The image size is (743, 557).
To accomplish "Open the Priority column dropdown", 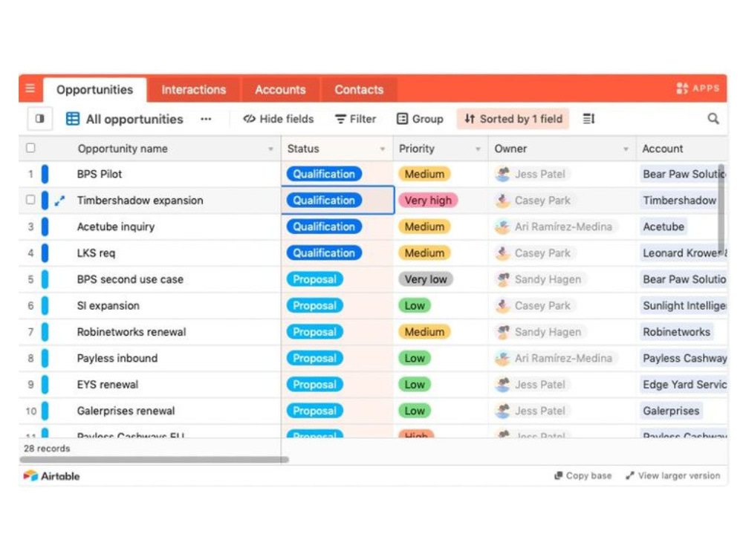I will click(478, 149).
